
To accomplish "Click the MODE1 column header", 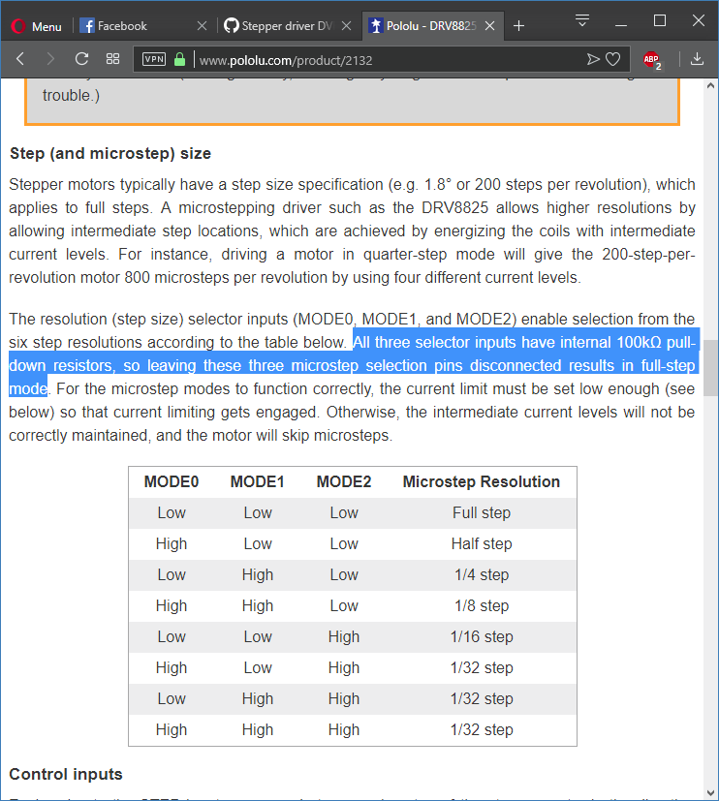I will click(x=258, y=481).
